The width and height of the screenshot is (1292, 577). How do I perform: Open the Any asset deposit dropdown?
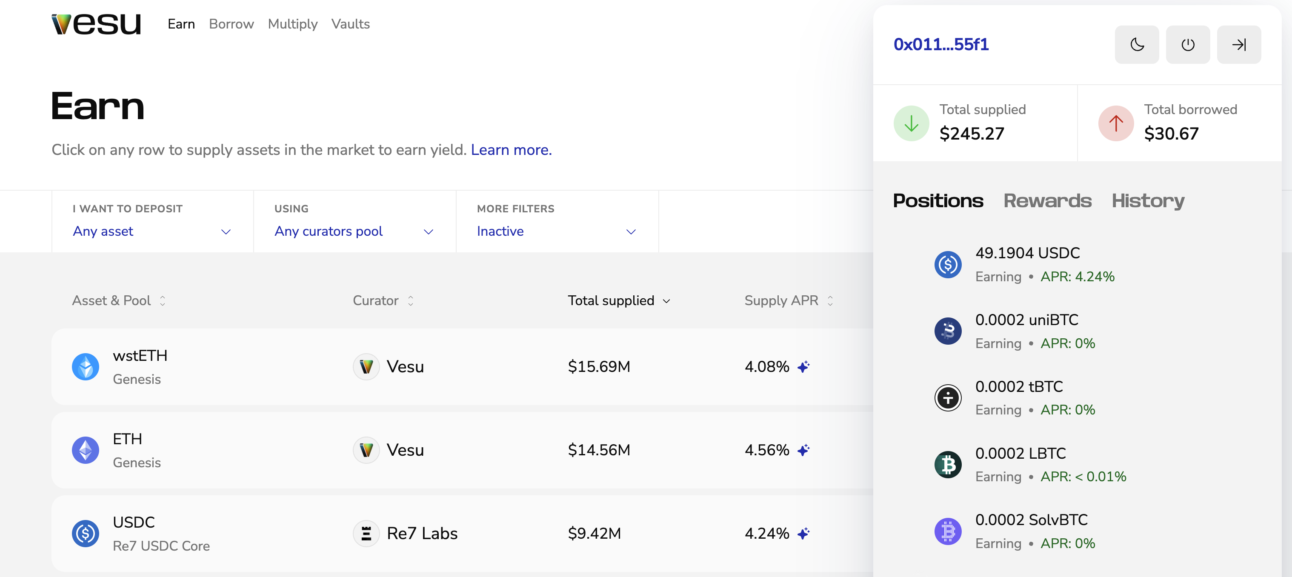[x=152, y=231]
